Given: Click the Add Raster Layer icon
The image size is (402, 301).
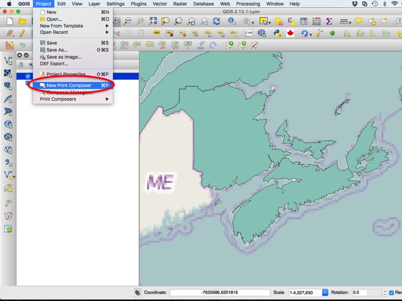Looking at the screenshot, I should (8, 74).
